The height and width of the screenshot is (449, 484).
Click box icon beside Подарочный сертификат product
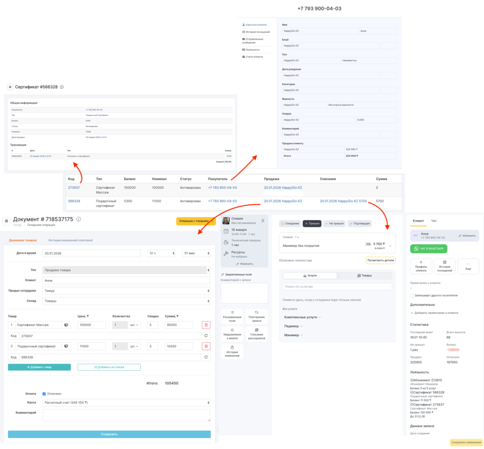[x=67, y=346]
